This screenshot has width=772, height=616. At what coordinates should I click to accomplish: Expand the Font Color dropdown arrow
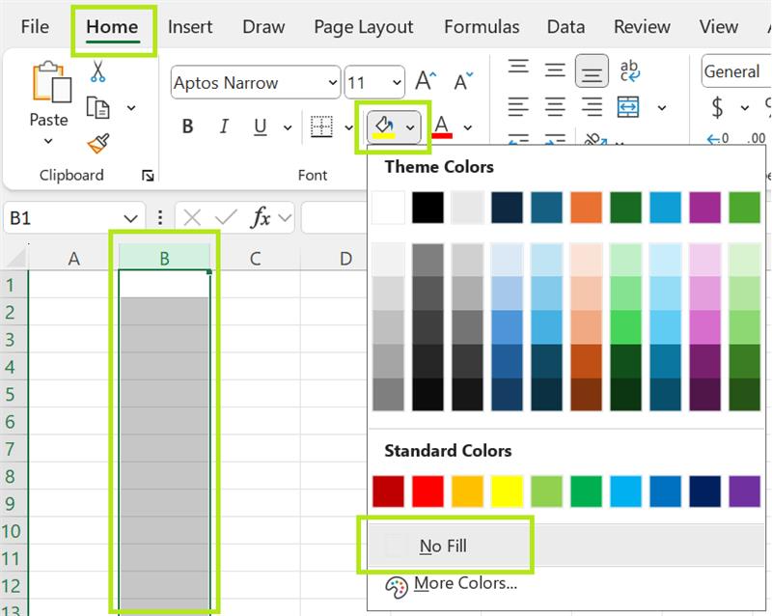pyautogui.click(x=468, y=127)
